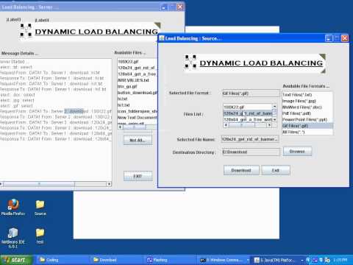Click the Server Started line in Message Details
This screenshot has width=353, height=265.
click(13, 62)
